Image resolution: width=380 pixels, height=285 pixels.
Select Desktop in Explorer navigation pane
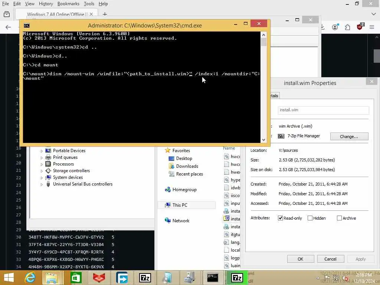pos(184,158)
